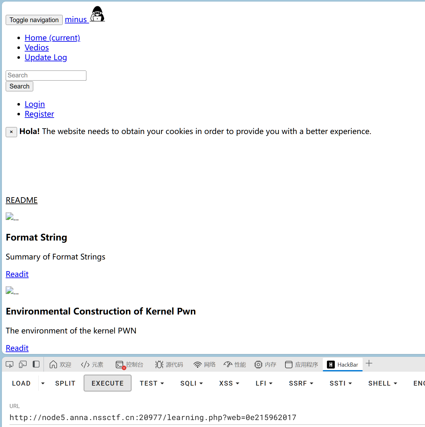Open the SQLI dropdown menu
This screenshot has height=427, width=425.
191,383
